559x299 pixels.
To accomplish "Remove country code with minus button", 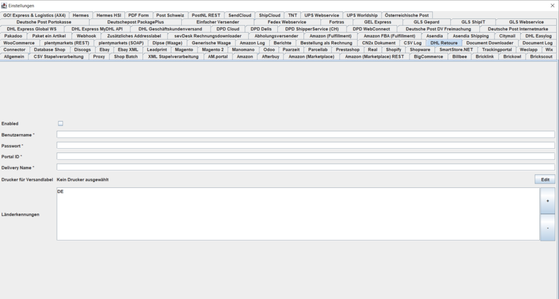I will pyautogui.click(x=548, y=228).
